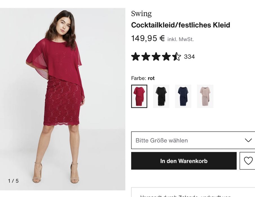Click the fourth rating star
Image resolution: width=255 pixels, height=197 pixels.
pyautogui.click(x=166, y=57)
